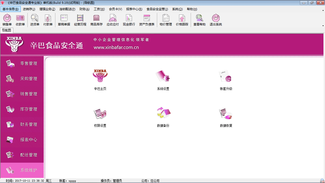Screen dimensions: 325x183
Task: Expand the menu bar overflow arrow
Action: tap(323, 11)
